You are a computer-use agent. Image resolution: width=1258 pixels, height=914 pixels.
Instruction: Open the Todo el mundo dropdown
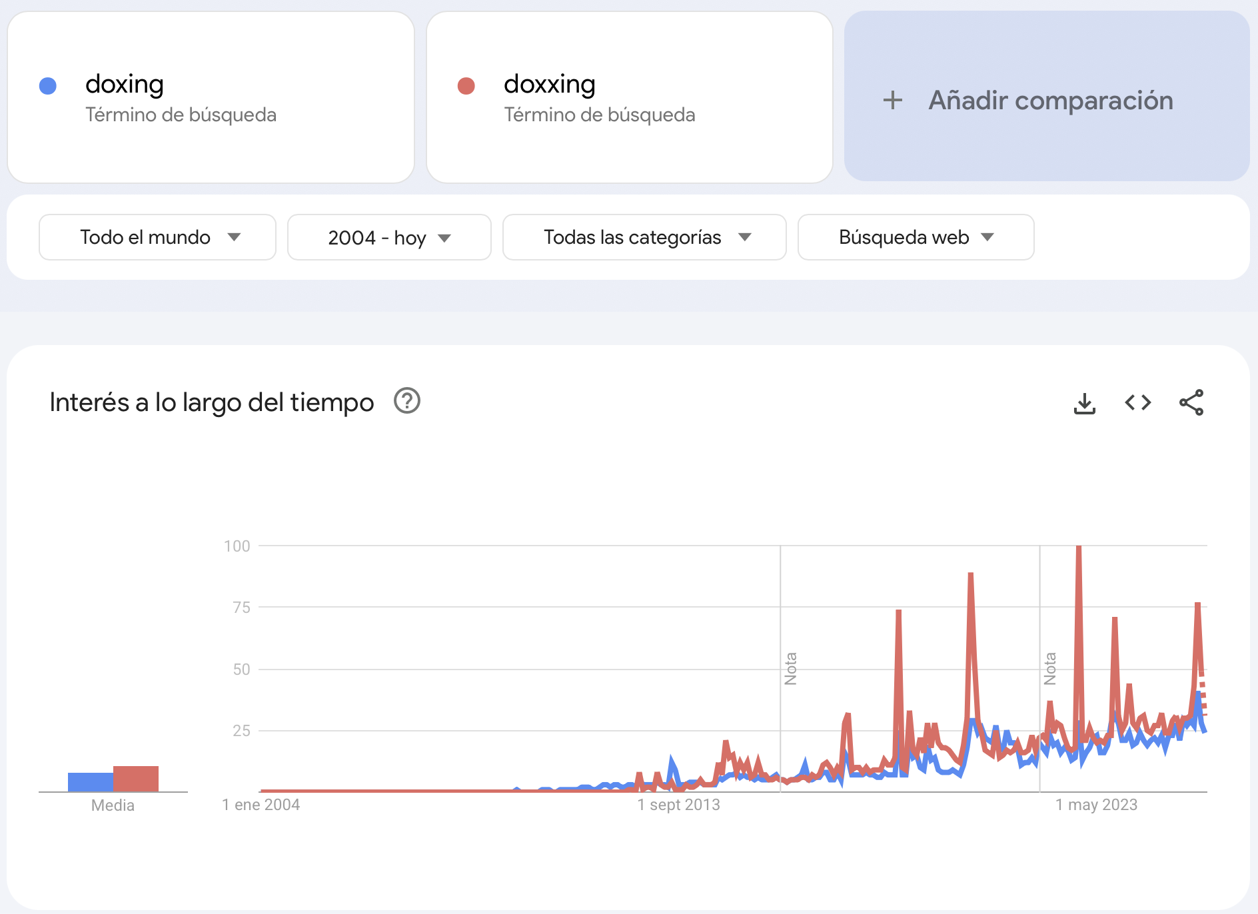pos(157,237)
